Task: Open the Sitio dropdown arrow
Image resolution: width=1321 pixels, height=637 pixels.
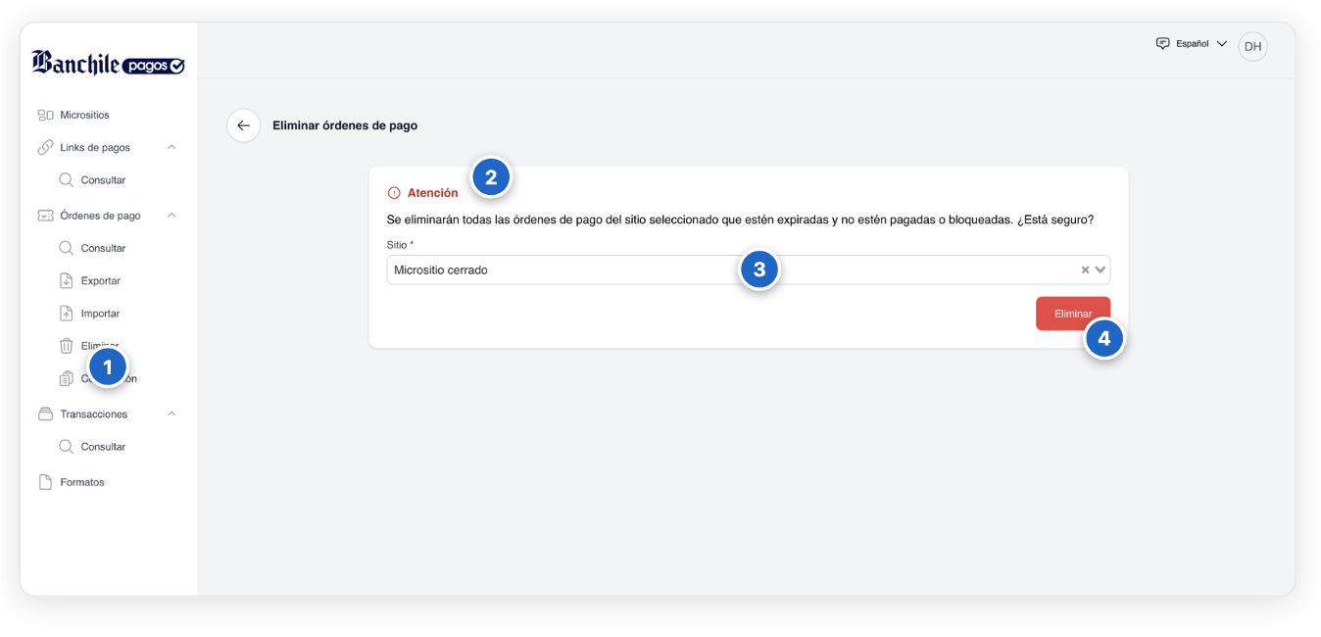Action: click(x=1101, y=270)
